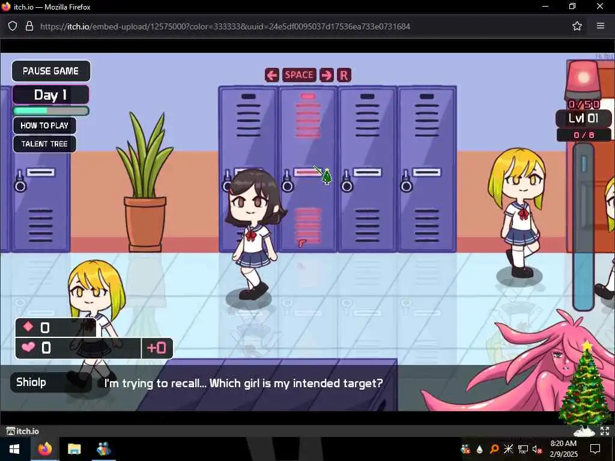Open the Windows notification center icon

coord(595,449)
